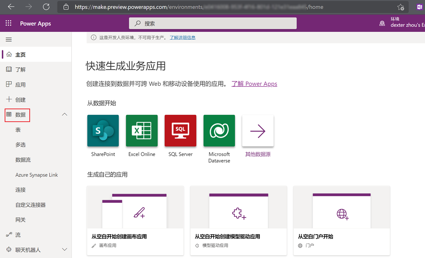The image size is (425, 258).
Task: Open 流 in the sidebar
Action: (x=18, y=235)
